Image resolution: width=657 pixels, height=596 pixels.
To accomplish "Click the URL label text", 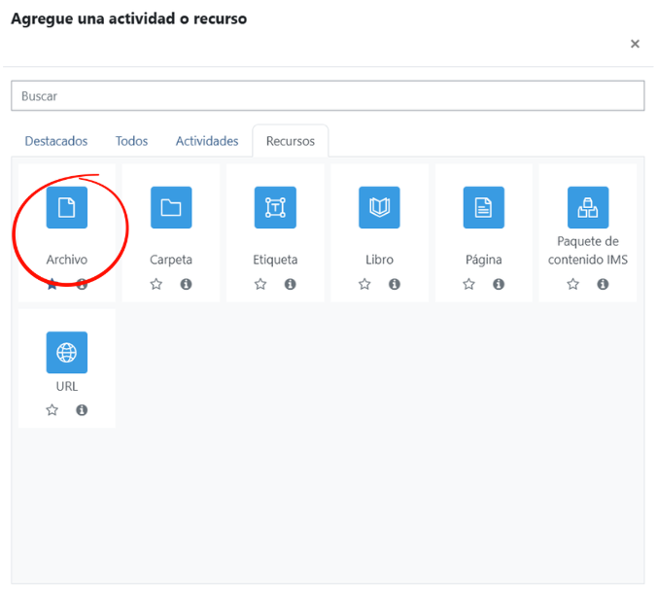I will [x=67, y=386].
